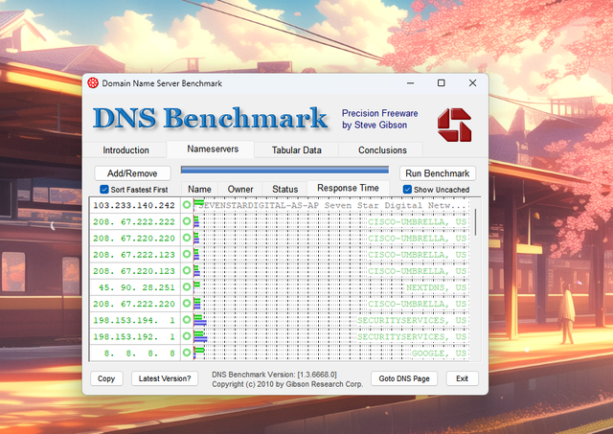
Task: Click the Copyright 2010 Gibson Research Corp text
Action: (287, 384)
